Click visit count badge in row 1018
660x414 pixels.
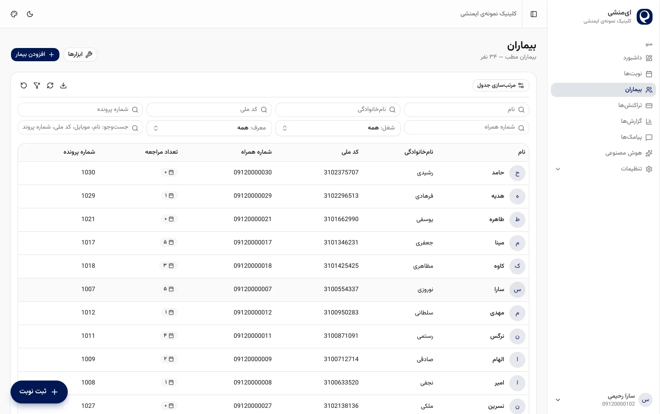(x=169, y=266)
